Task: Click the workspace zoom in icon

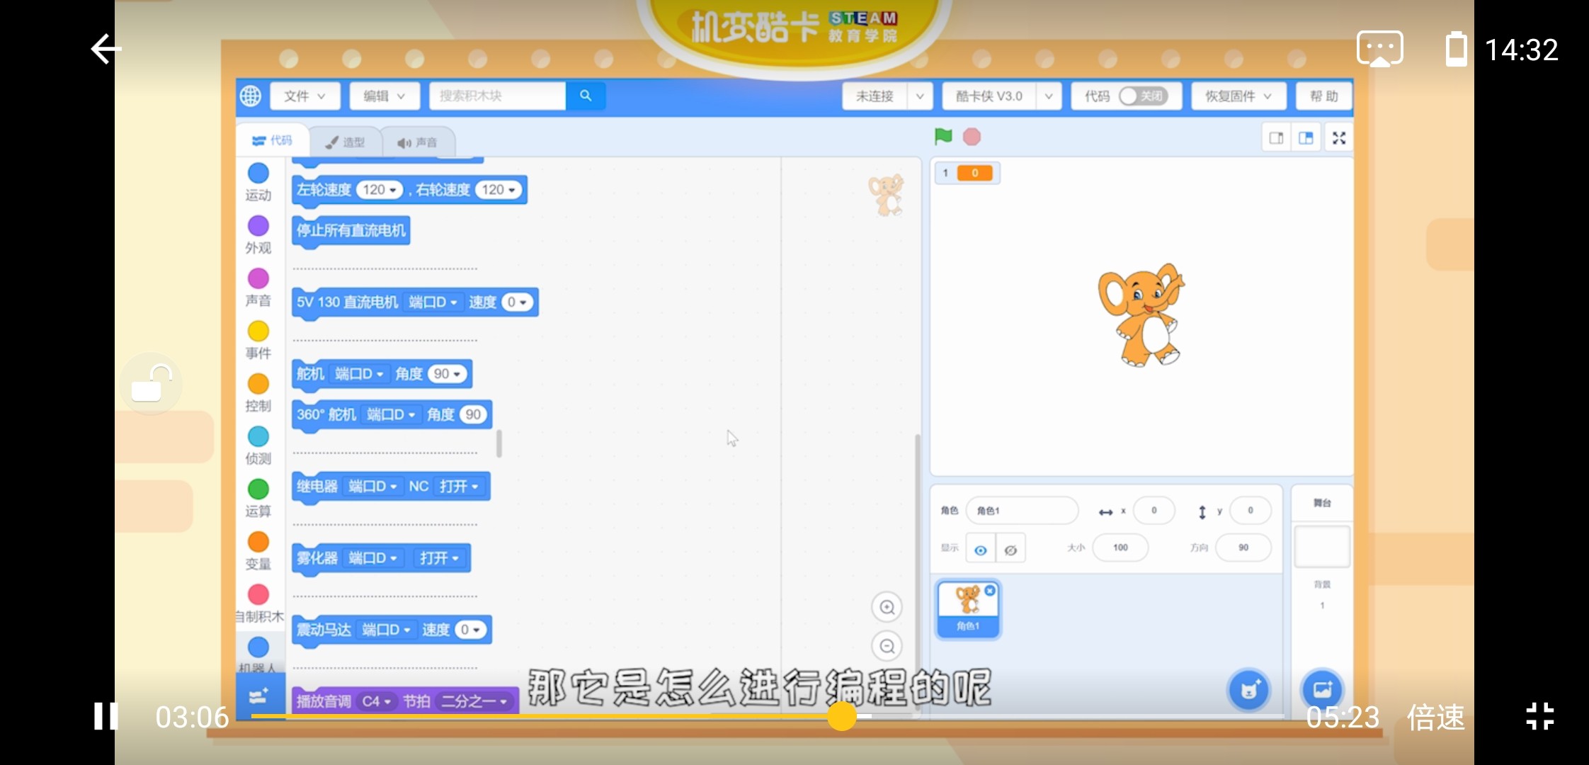Action: tap(887, 607)
